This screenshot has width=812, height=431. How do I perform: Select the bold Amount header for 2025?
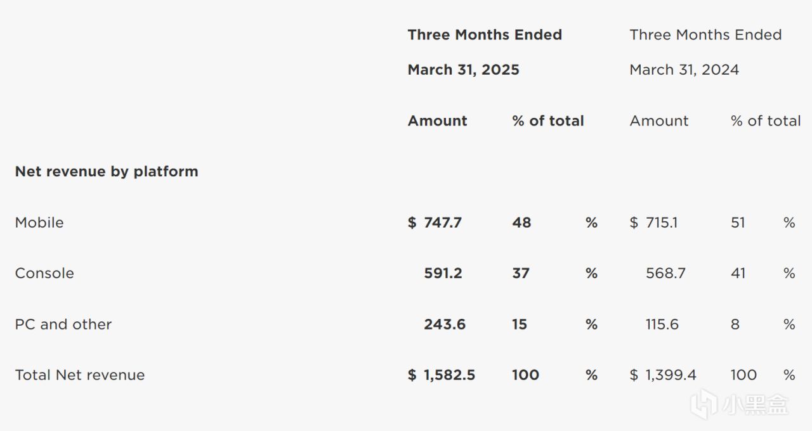(x=437, y=120)
